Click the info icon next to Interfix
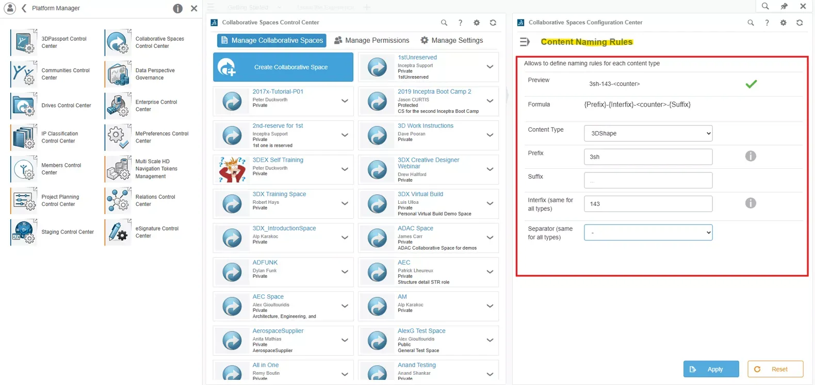815x385 pixels. tap(751, 203)
